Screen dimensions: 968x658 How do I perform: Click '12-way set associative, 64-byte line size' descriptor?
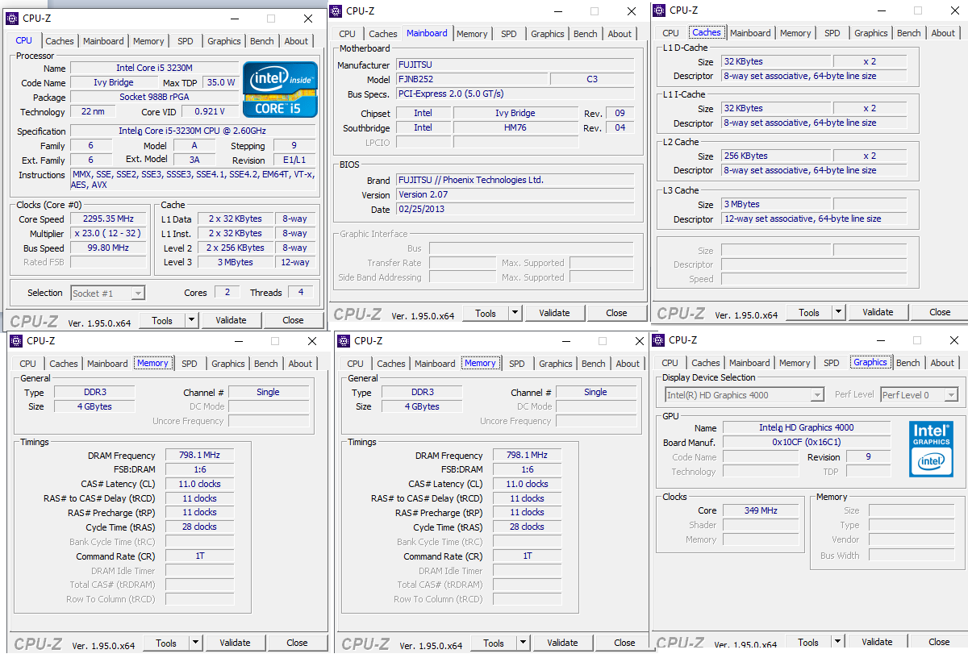click(814, 219)
